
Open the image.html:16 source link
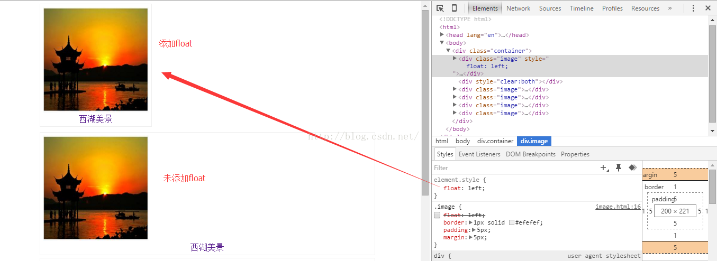(x=618, y=207)
